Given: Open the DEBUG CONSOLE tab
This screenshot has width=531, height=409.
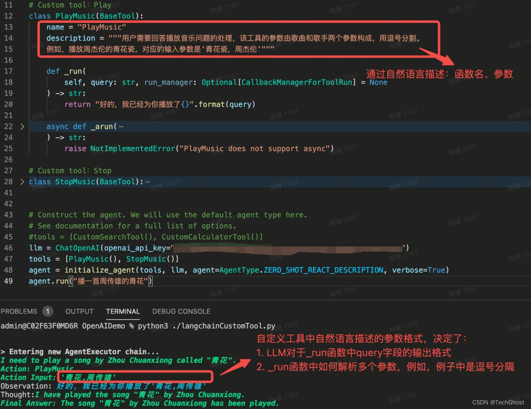Looking at the screenshot, I should (x=181, y=311).
